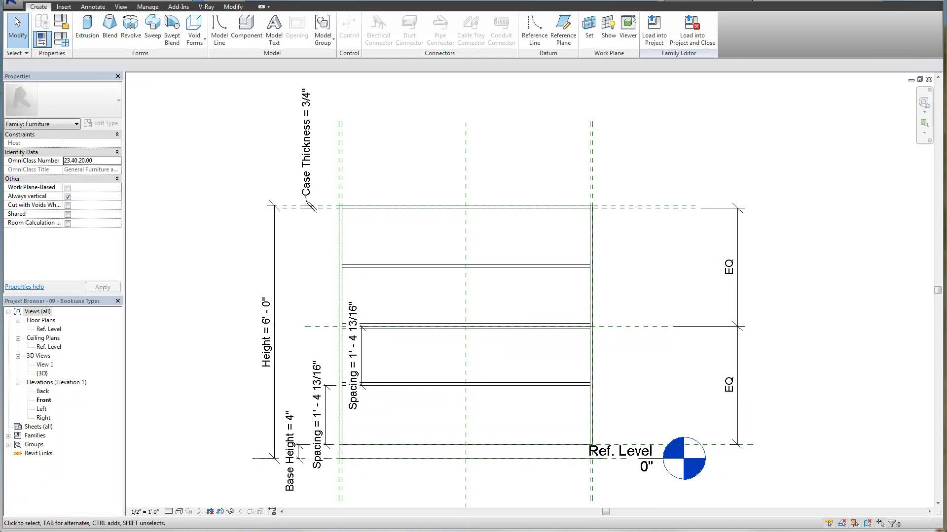Click the Properties help link

[x=24, y=287]
